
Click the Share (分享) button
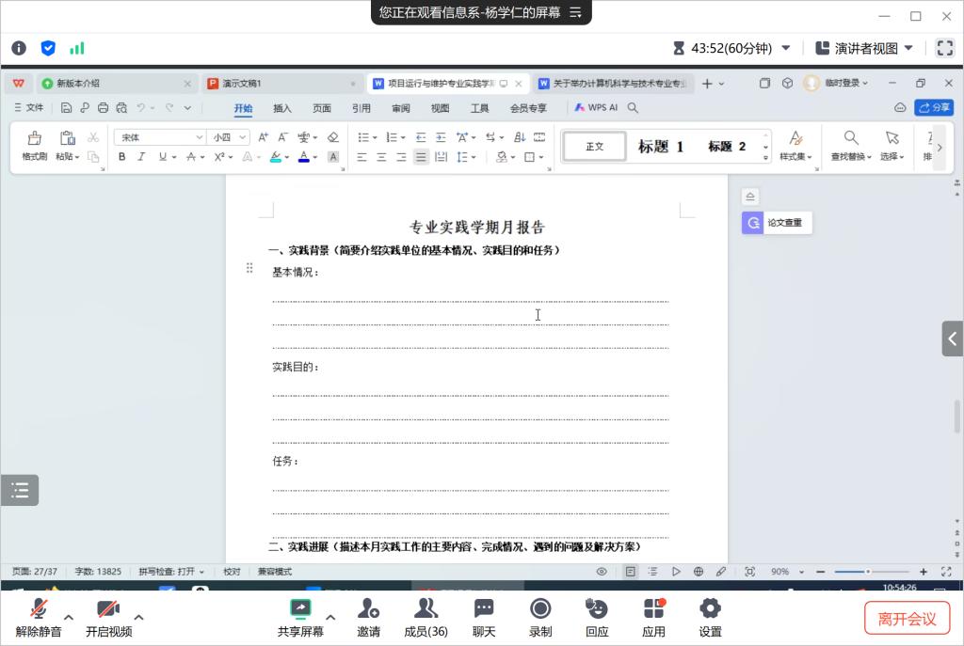934,108
